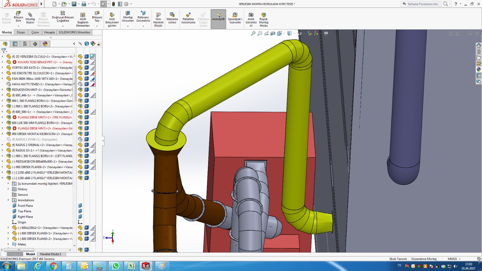The height and width of the screenshot is (271, 482).
Task: Click the Patlatma Görünümü icon
Action: point(188,18)
